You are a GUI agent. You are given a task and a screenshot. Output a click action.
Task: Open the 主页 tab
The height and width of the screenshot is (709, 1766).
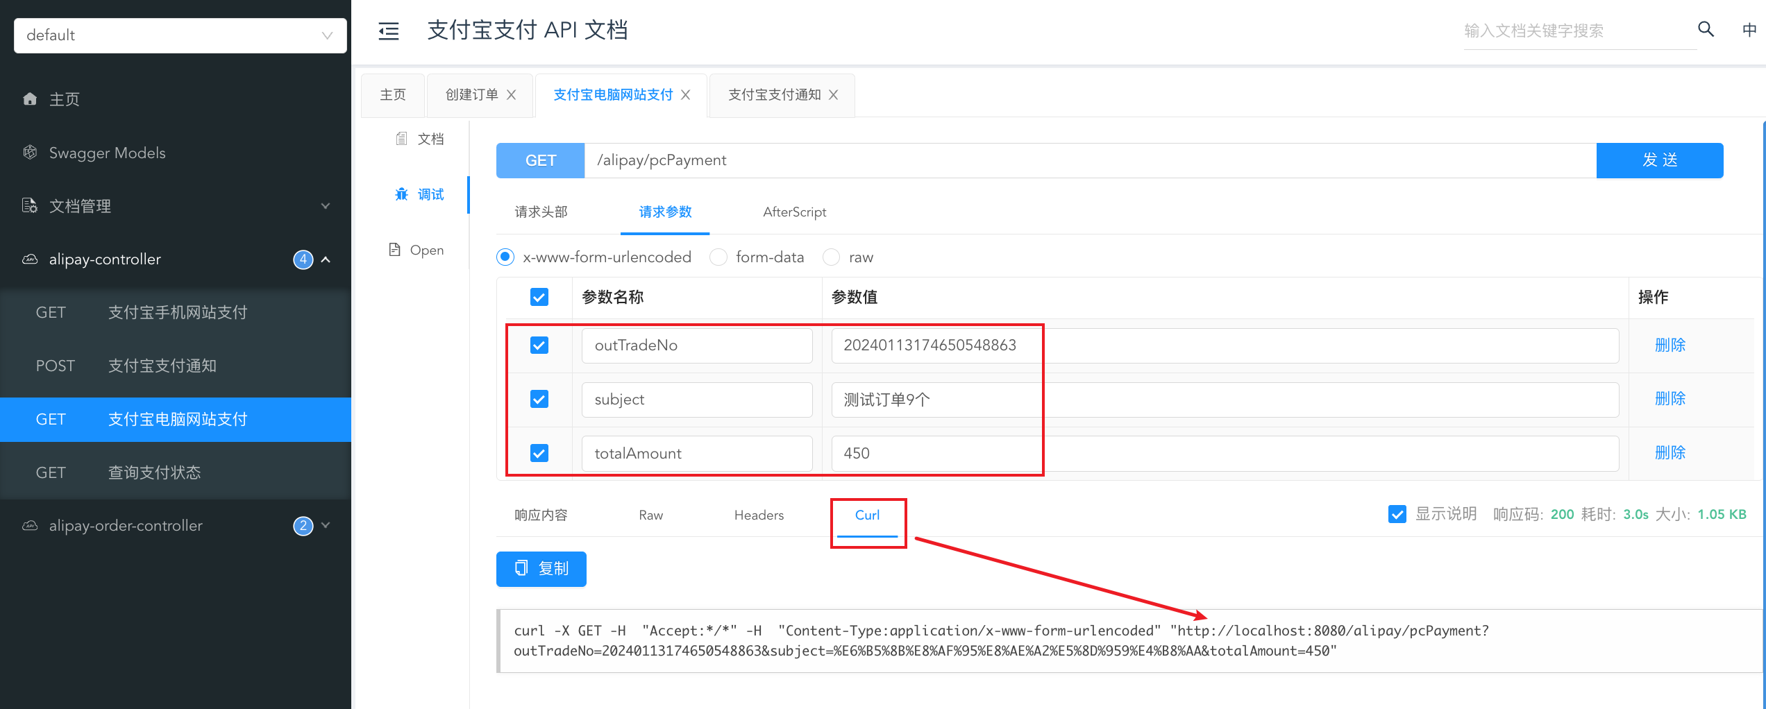pos(393,95)
